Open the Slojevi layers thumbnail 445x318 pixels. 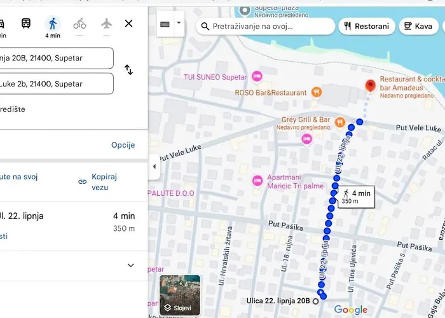point(180,295)
